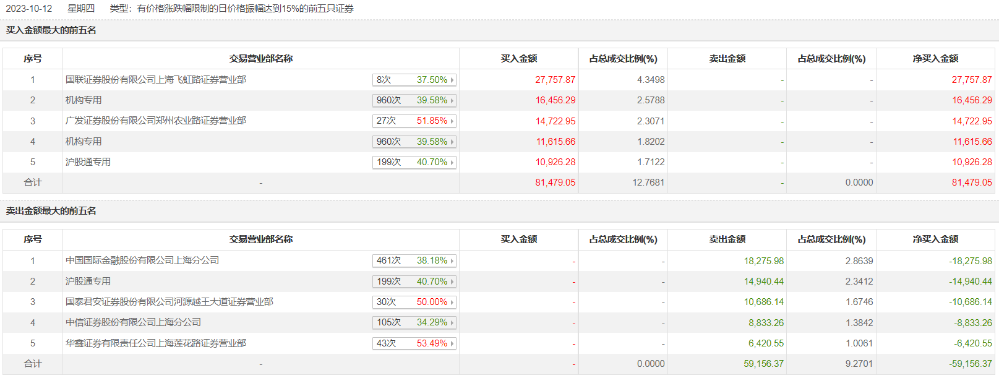Open 机构专用 link in buy row 2

pos(84,100)
